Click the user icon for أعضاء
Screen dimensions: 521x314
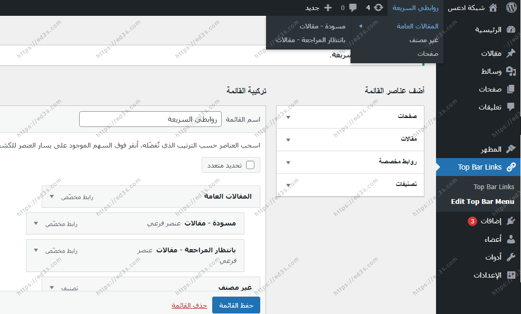click(x=510, y=239)
